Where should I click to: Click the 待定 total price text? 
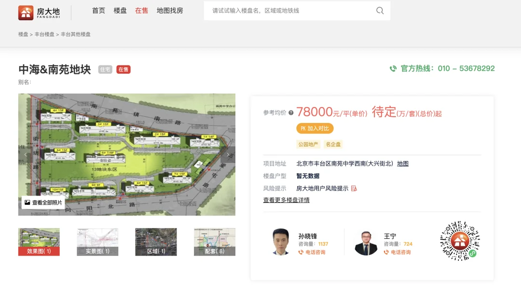pyautogui.click(x=384, y=112)
